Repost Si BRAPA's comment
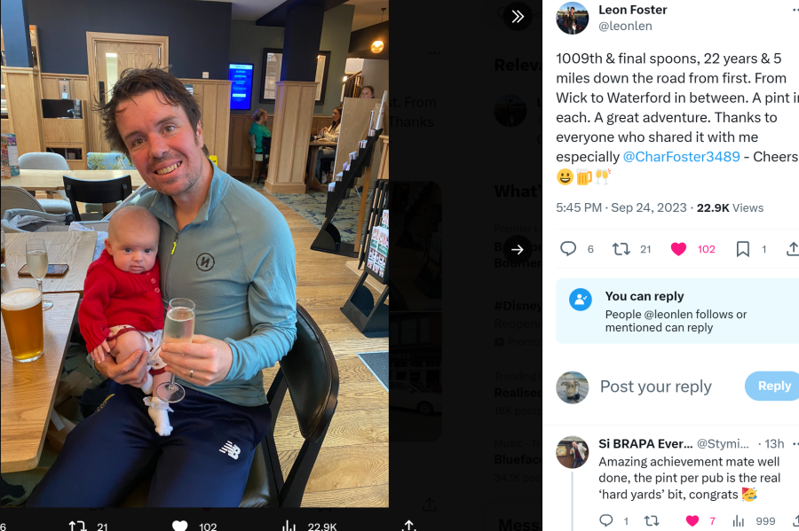This screenshot has height=531, width=799. [x=652, y=520]
